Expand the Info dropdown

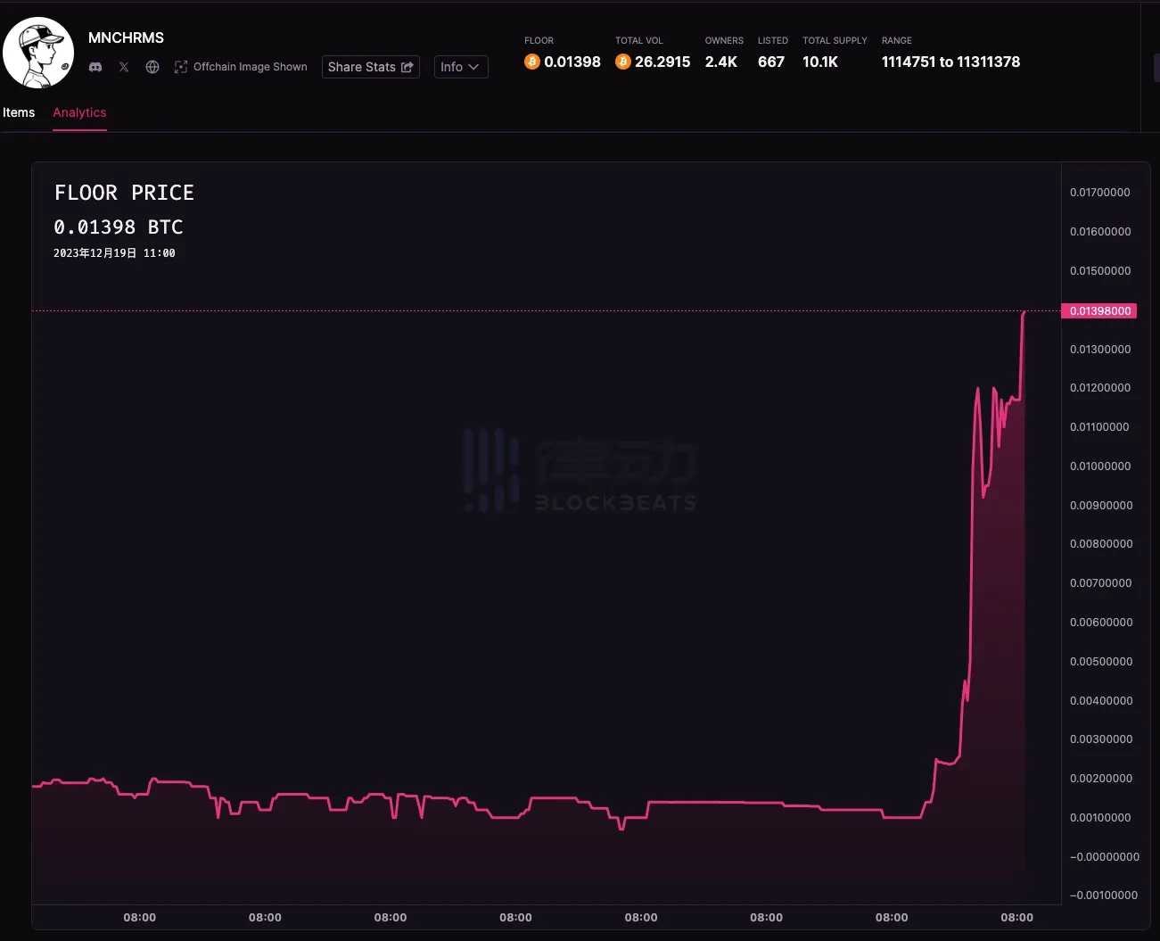coord(460,67)
